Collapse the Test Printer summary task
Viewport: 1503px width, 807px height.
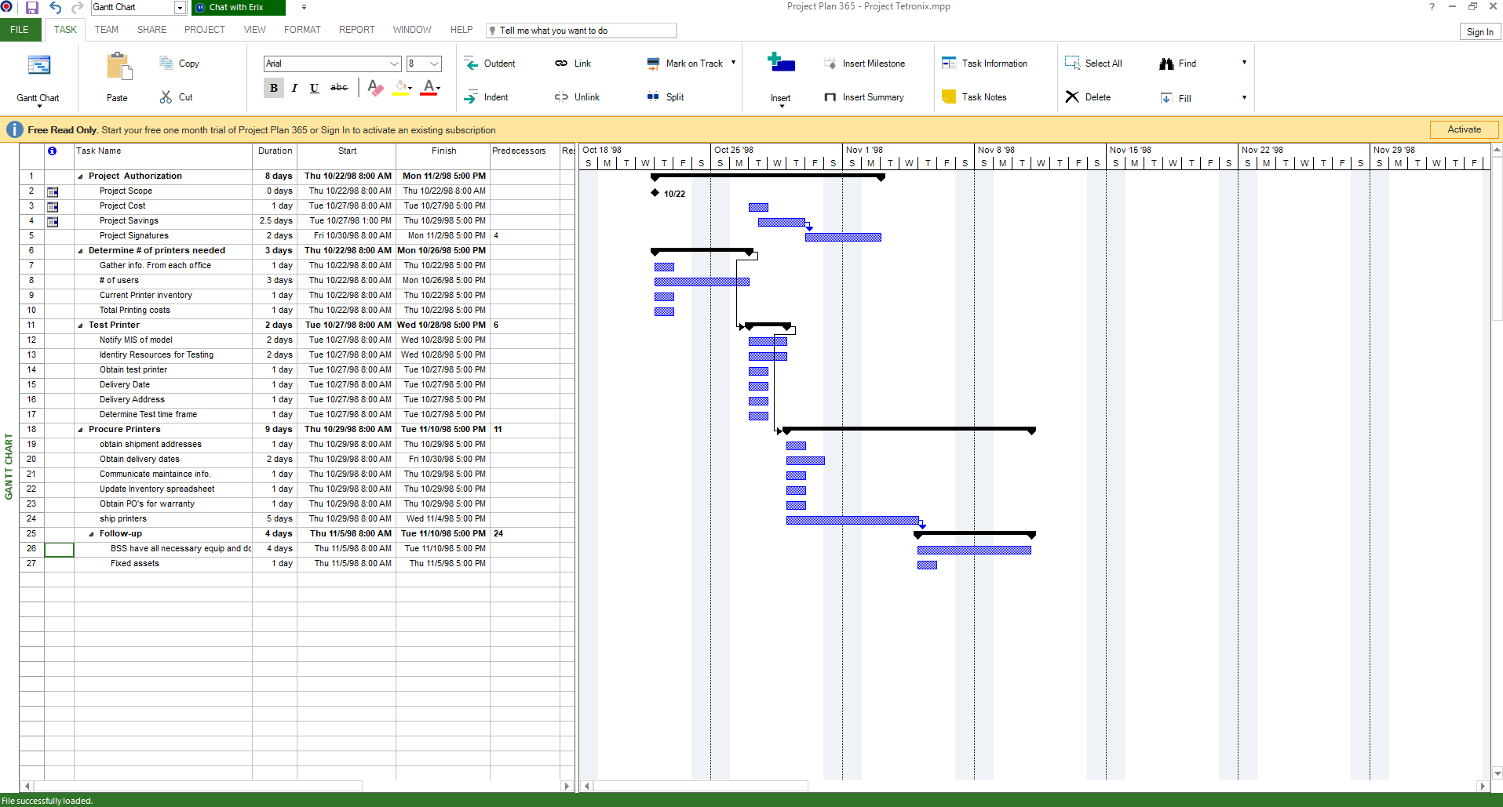(80, 325)
